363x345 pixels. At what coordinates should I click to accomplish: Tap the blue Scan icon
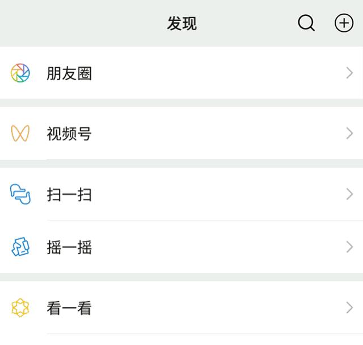[x=20, y=194]
